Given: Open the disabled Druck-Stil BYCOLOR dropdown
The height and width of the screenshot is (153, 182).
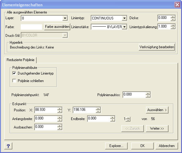Looking at the screenshot, I should pos(65,35).
